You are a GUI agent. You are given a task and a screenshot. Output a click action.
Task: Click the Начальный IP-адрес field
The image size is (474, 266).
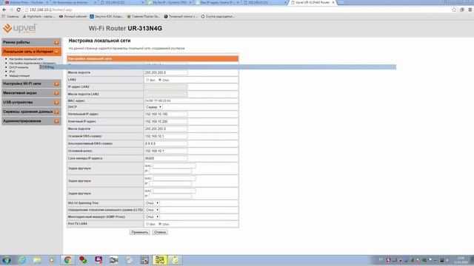click(166, 115)
